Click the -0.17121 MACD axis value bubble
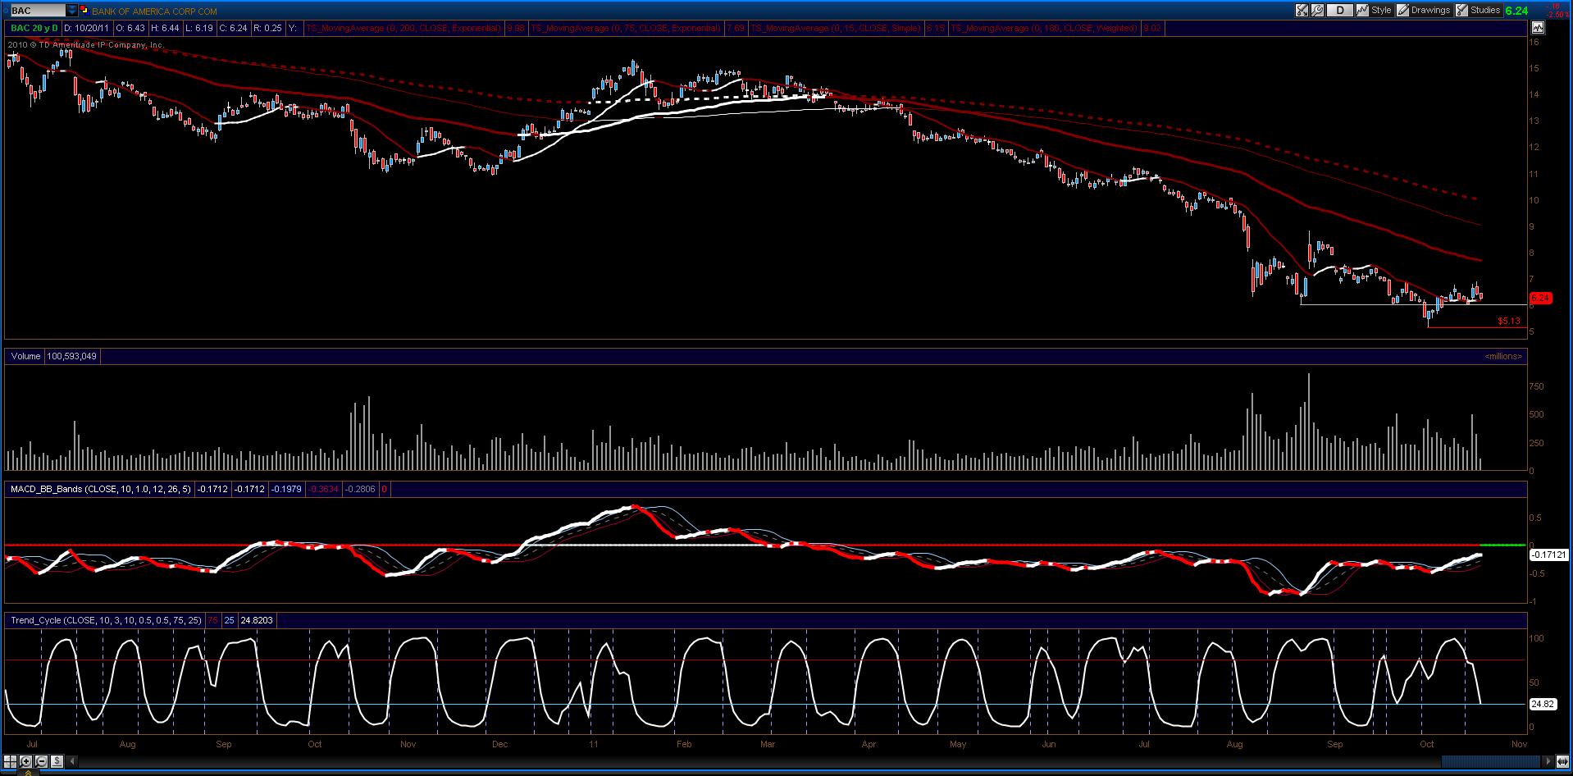The width and height of the screenshot is (1573, 776). [1548, 555]
